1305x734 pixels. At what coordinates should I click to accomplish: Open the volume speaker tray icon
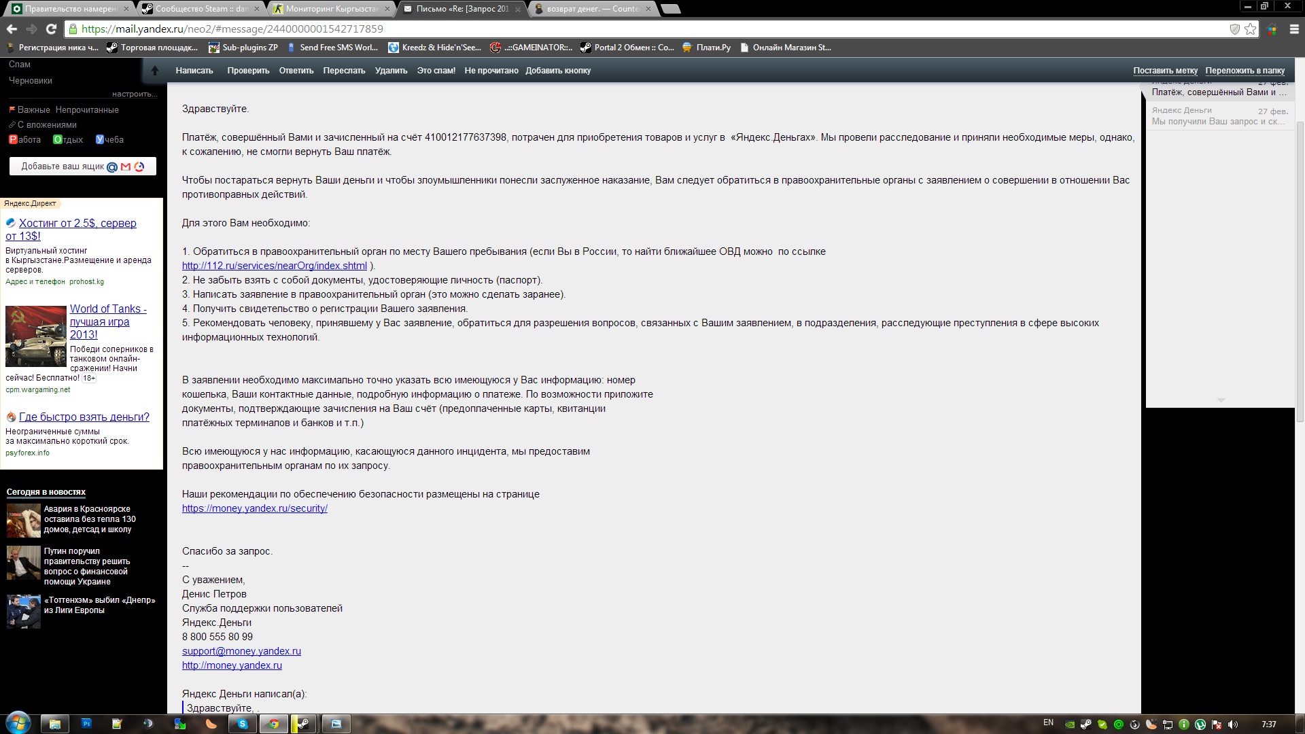[x=1233, y=724]
